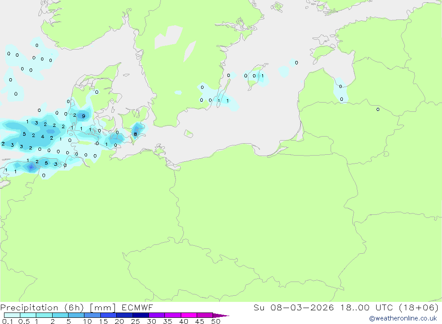Click the 35 legend scale label
The image size is (442, 324).
click(168, 321)
